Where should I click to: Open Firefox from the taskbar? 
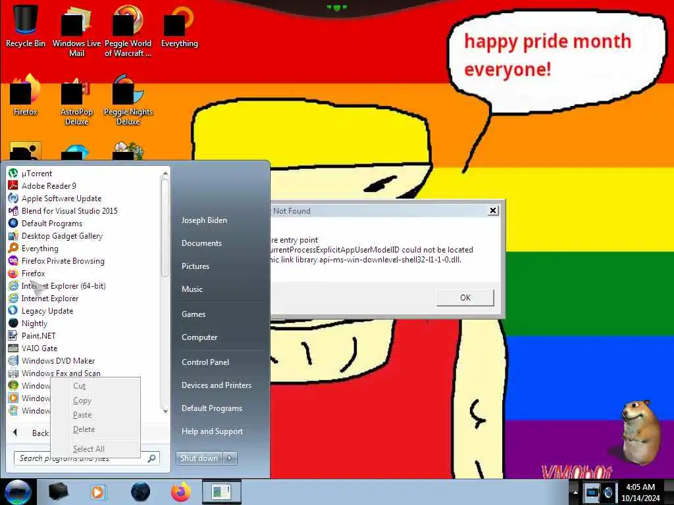point(181,492)
